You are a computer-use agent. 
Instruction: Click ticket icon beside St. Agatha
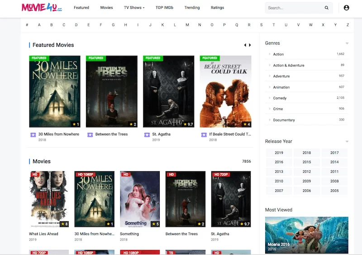tap(147, 135)
